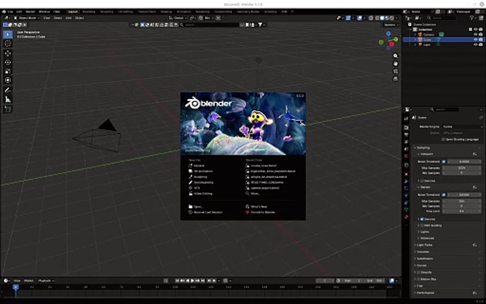Switch to the Sculpting workspace tab
Image resolution: width=486 pixels, height=304 pixels.
107,12
